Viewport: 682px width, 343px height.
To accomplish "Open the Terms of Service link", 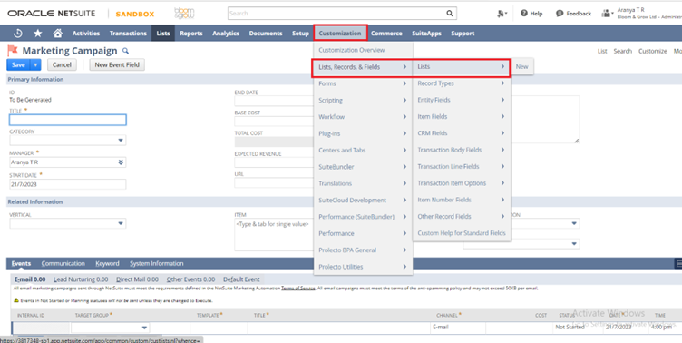I will point(298,289).
